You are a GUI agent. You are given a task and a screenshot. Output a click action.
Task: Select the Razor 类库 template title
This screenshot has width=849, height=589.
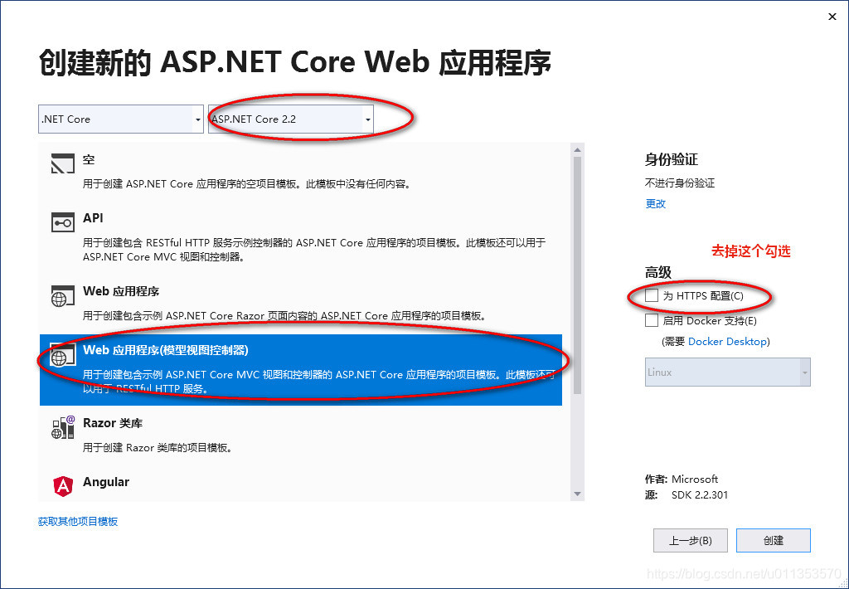click(x=113, y=423)
